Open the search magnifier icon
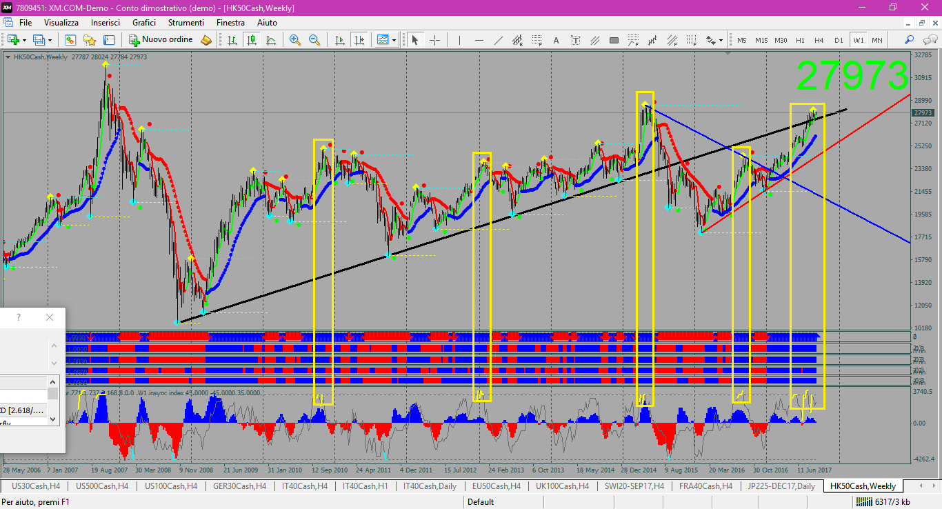 tap(910, 40)
